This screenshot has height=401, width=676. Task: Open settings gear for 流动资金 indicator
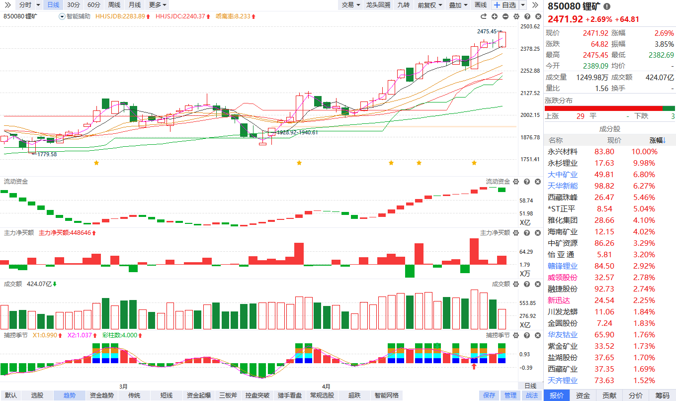[x=516, y=182]
